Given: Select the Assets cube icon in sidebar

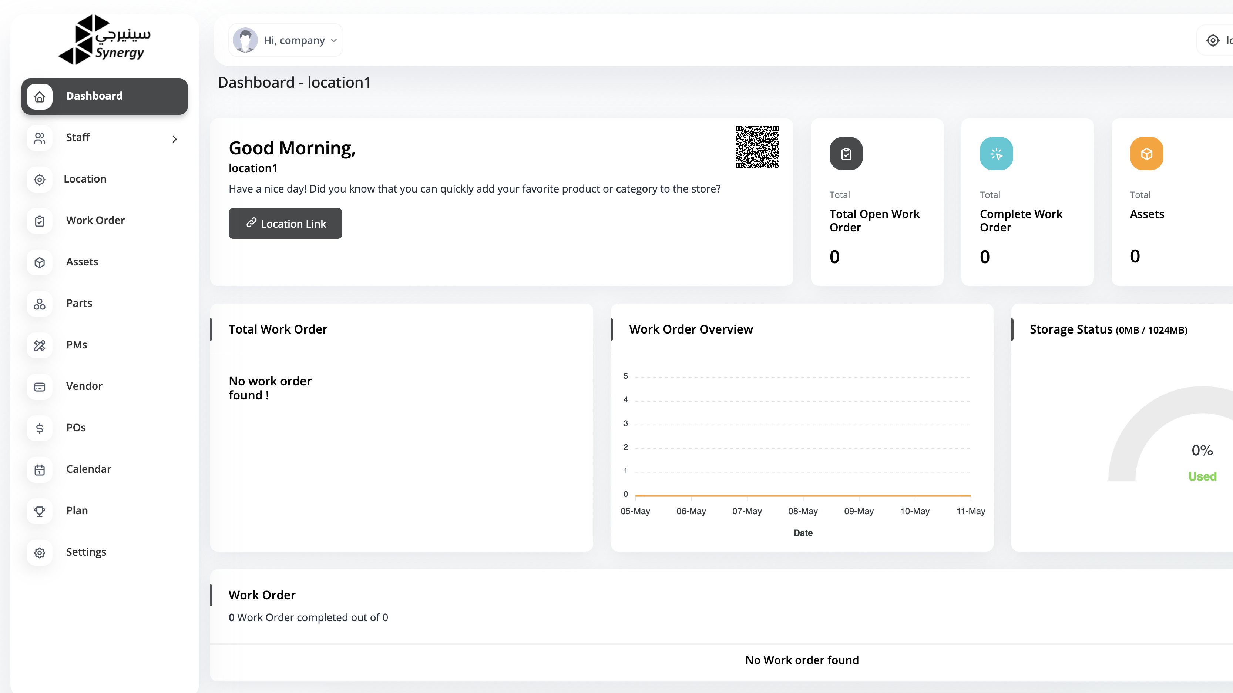Looking at the screenshot, I should (40, 262).
